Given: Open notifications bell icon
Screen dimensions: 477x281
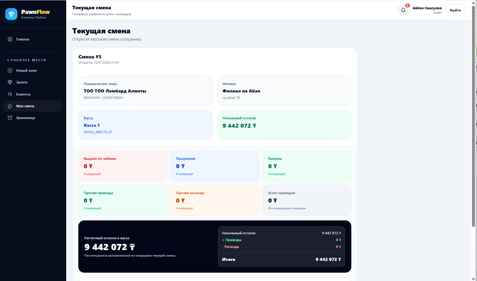Looking at the screenshot, I should coord(403,10).
